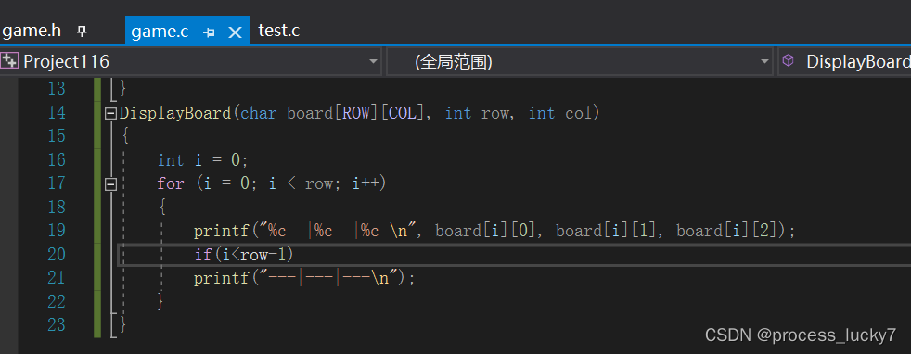Select the game.c tab

(160, 32)
